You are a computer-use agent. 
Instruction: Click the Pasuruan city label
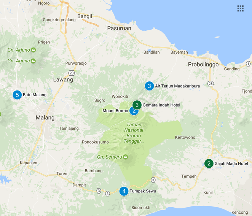[119, 28]
